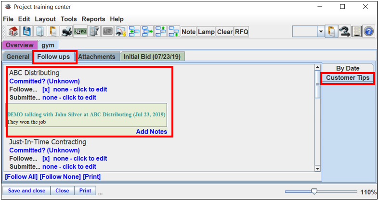Click the Lamp toolbar button
379x200 pixels.
pyautogui.click(x=206, y=32)
